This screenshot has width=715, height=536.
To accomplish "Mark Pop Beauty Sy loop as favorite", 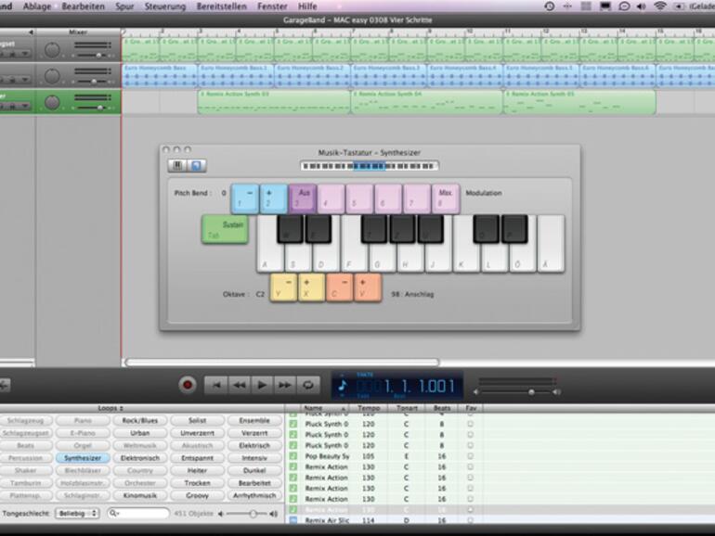I will [471, 456].
